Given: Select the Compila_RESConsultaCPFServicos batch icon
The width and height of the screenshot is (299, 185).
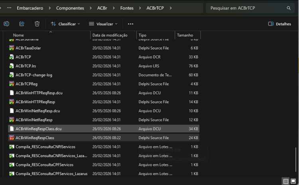Looking at the screenshot, I should click(x=12, y=165).
